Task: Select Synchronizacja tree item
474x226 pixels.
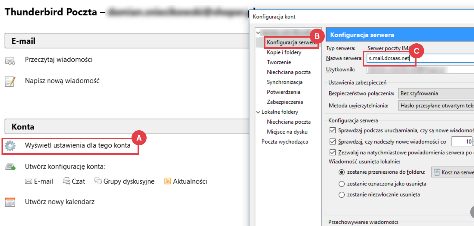Action: click(285, 82)
